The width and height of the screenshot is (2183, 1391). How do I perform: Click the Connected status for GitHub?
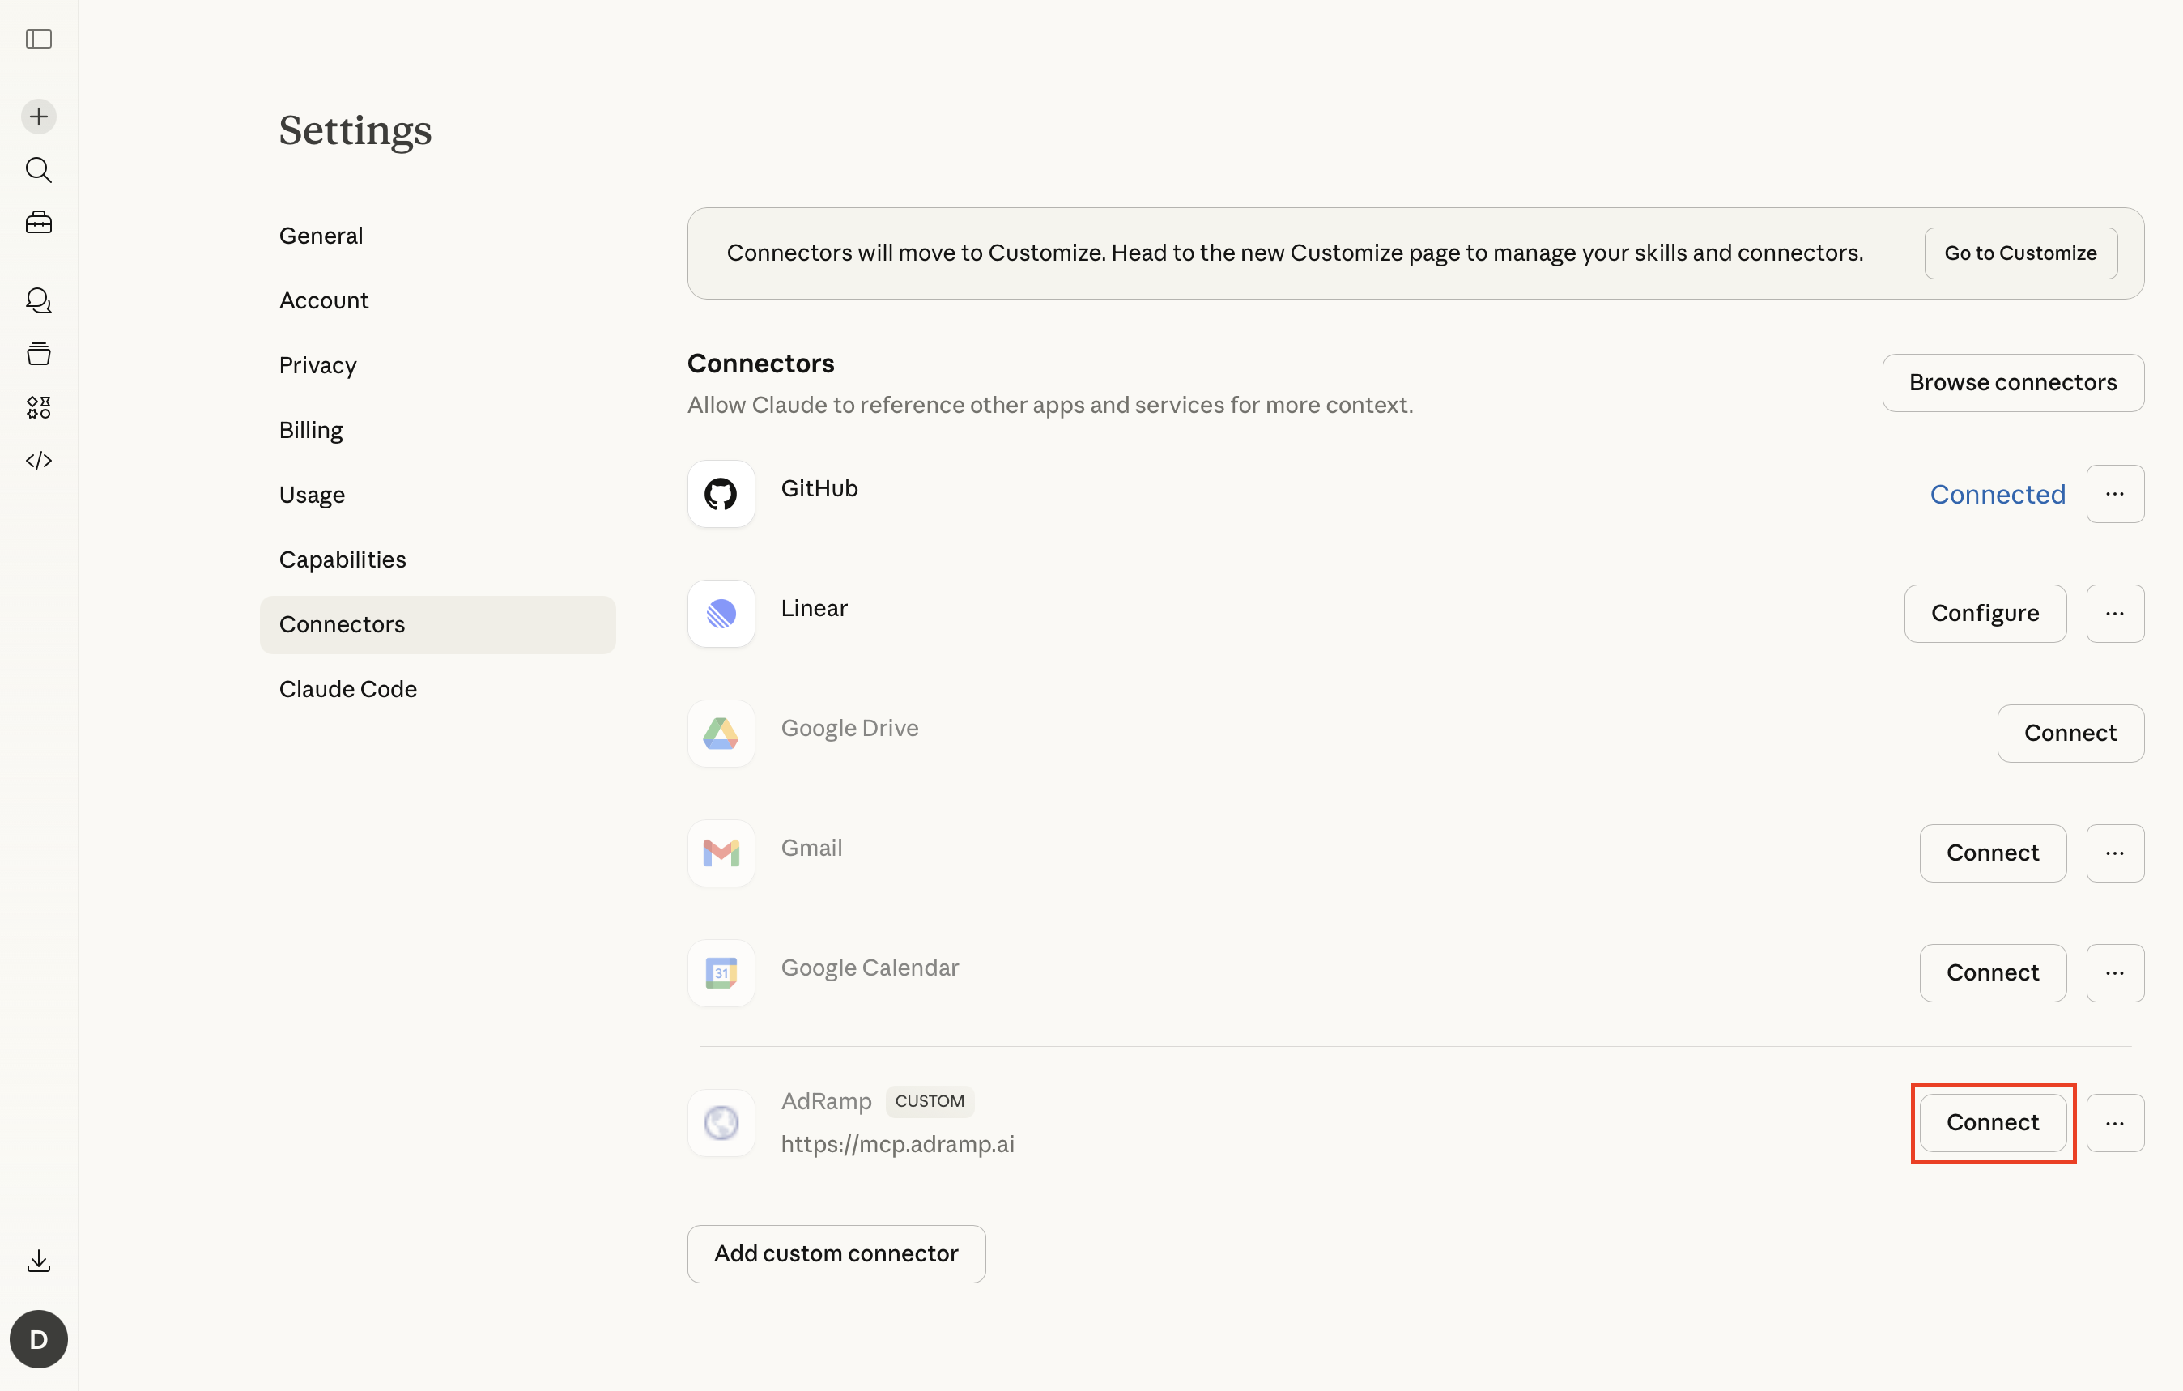pyautogui.click(x=1997, y=493)
